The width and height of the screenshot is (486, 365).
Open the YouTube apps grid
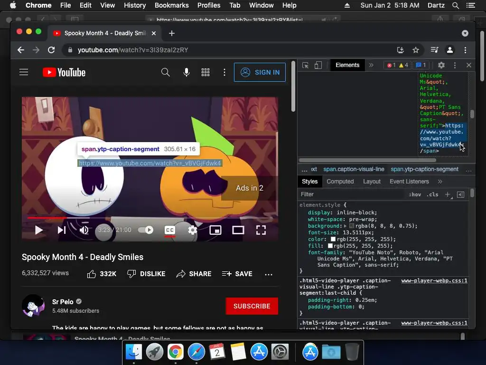(x=206, y=72)
